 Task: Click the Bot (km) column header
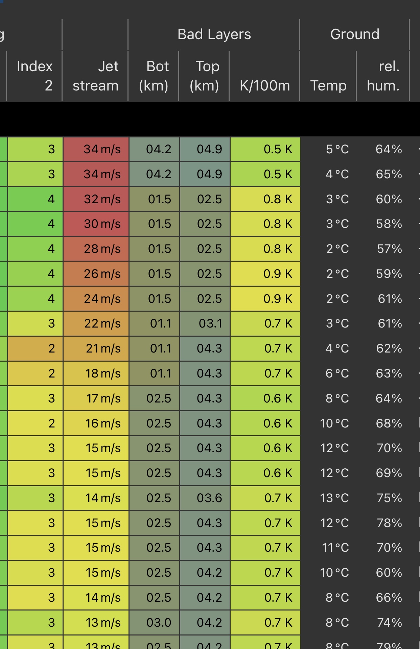click(x=154, y=76)
